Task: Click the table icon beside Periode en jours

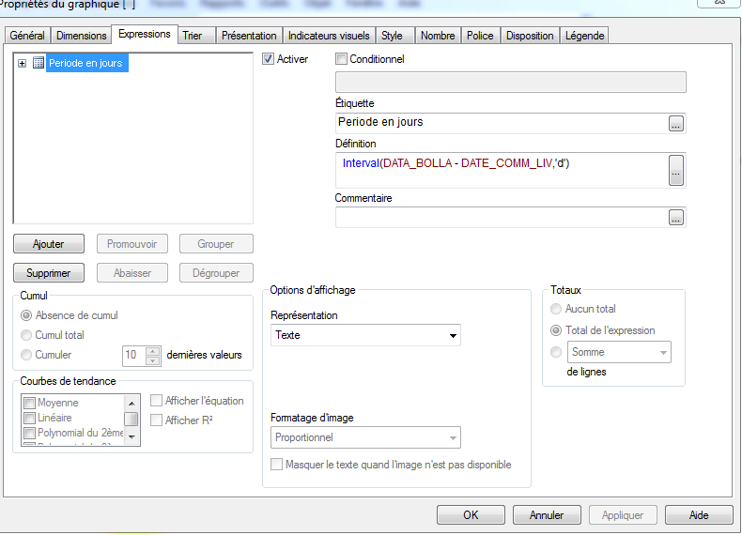Action: pyautogui.click(x=39, y=63)
